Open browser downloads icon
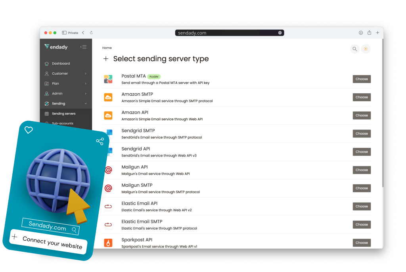The image size is (406, 272). pos(361,33)
